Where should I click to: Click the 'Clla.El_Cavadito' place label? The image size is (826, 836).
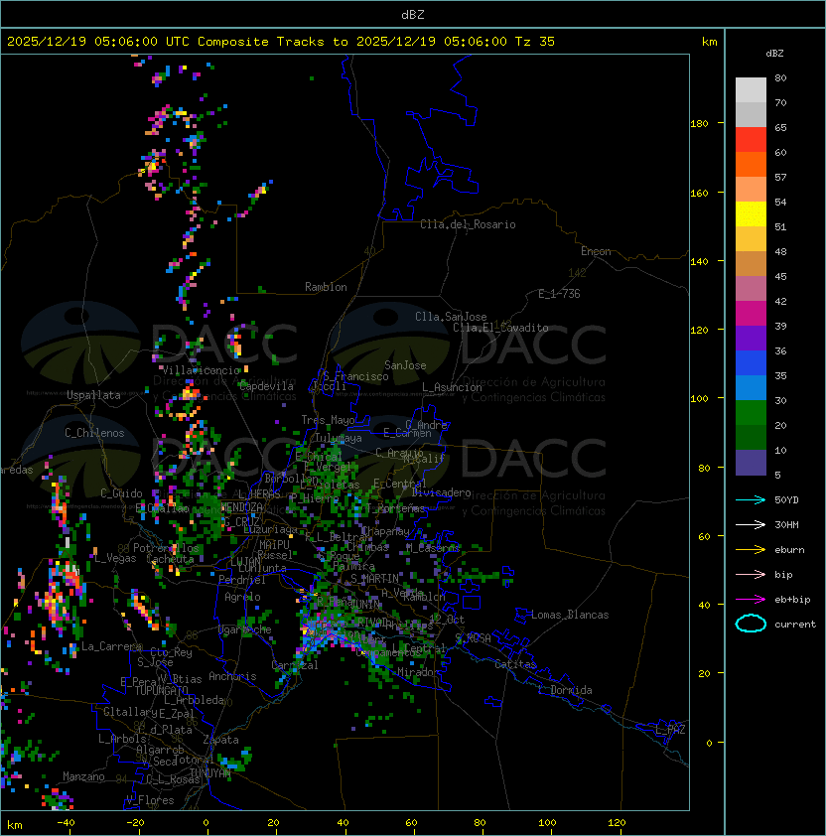[500, 328]
